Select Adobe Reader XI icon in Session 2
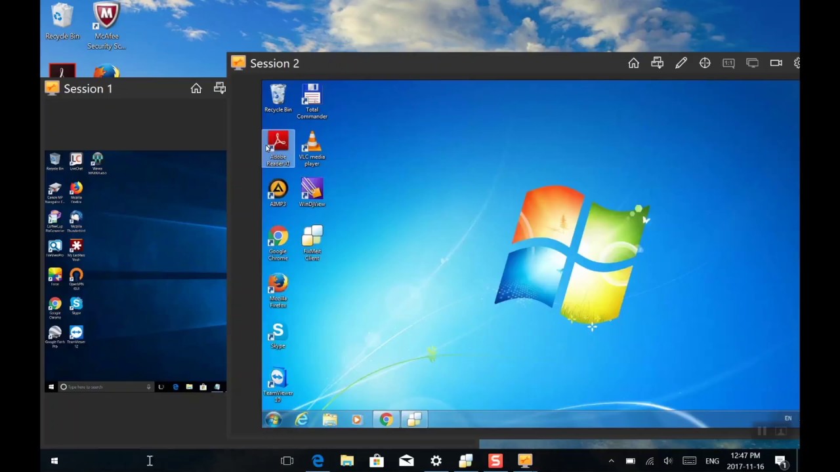This screenshot has width=840, height=472. [x=278, y=148]
